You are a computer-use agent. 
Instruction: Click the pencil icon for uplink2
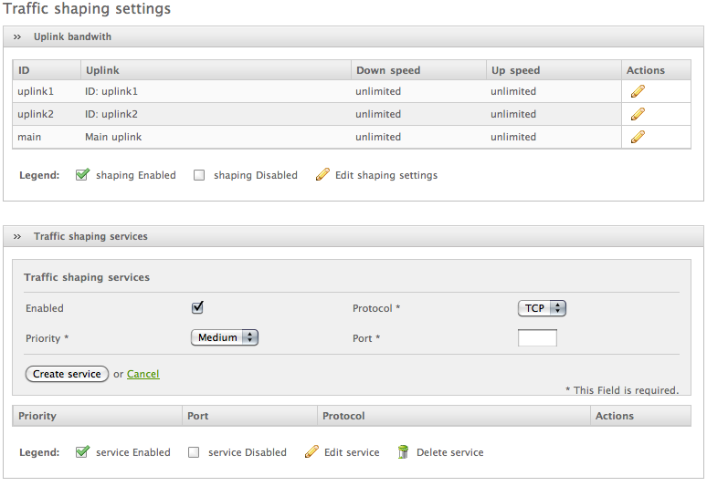638,114
